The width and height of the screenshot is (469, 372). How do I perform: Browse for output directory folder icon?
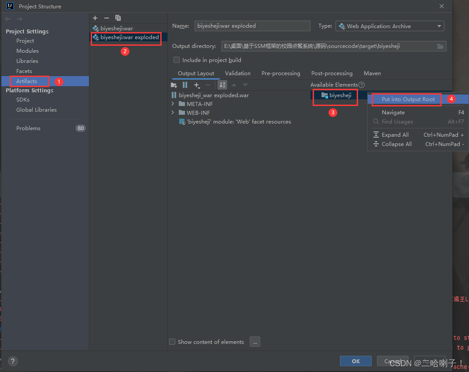(440, 46)
